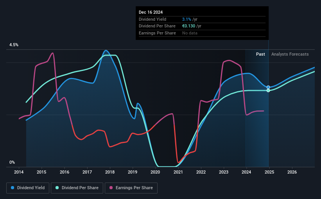Toggle the Earnings Per Share legend button

click(x=131, y=188)
